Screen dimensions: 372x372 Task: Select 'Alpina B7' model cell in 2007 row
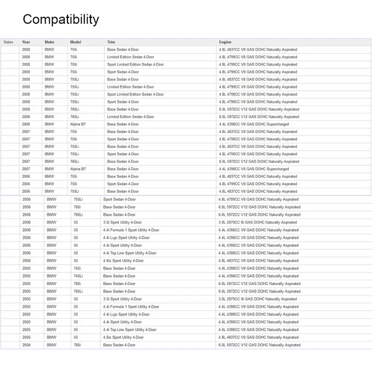(78, 169)
